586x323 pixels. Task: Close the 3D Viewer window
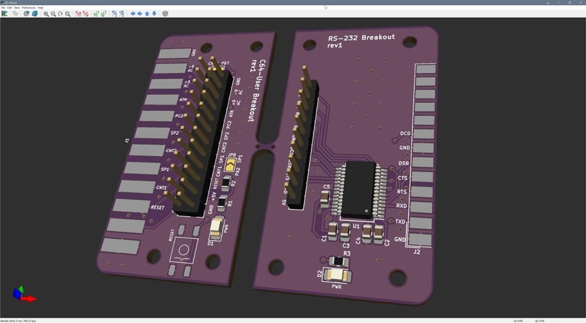pos(580,2)
